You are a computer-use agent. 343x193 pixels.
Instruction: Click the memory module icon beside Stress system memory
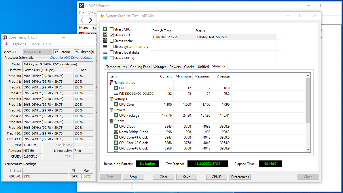(105, 46)
